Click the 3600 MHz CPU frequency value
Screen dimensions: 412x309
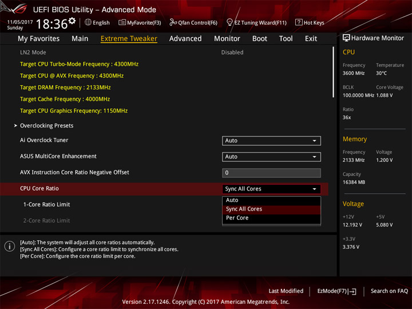(354, 73)
